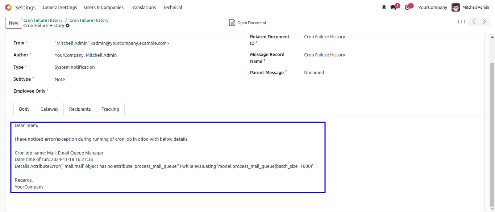Go to the next record arrow
The height and width of the screenshot is (212, 495).
[484, 22]
